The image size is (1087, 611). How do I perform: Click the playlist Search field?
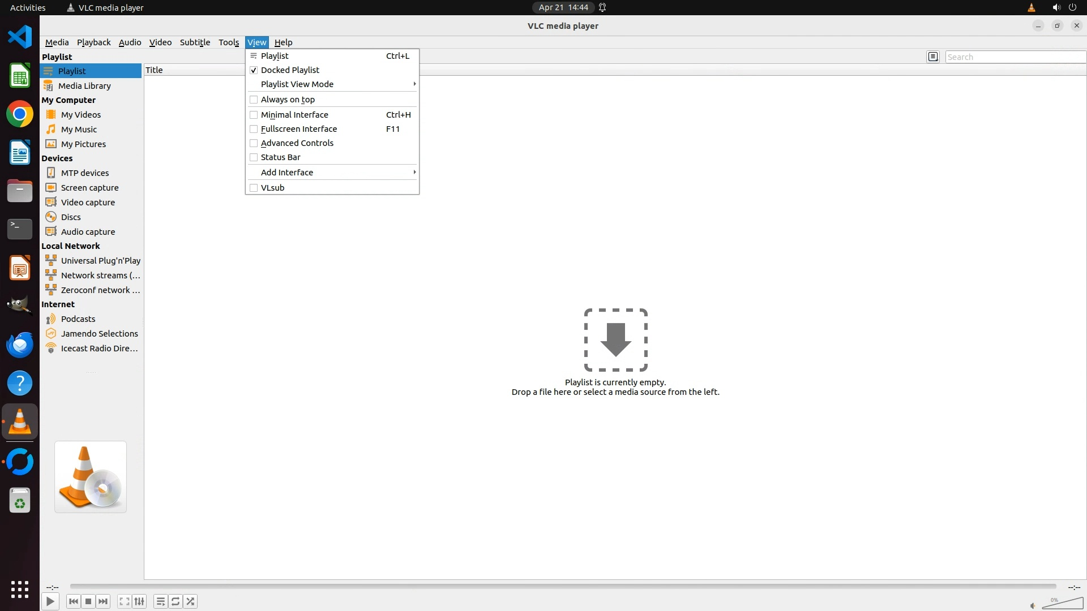click(1013, 57)
